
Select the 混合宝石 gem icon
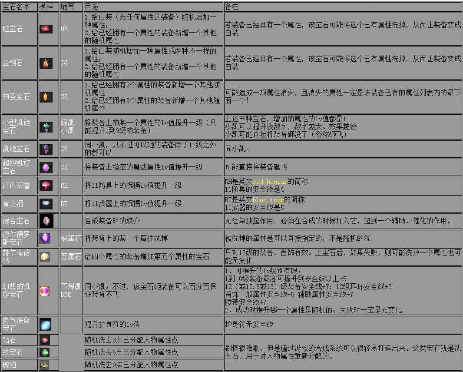(x=45, y=221)
